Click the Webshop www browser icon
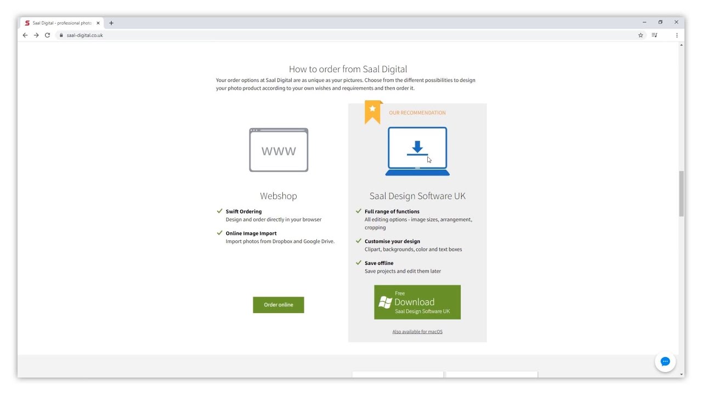The image size is (702, 394). coord(279,150)
